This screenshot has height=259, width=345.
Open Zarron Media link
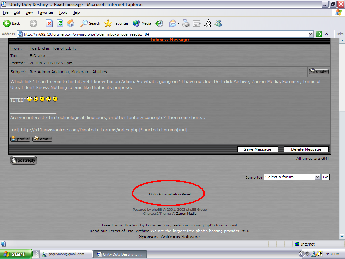tap(186, 213)
